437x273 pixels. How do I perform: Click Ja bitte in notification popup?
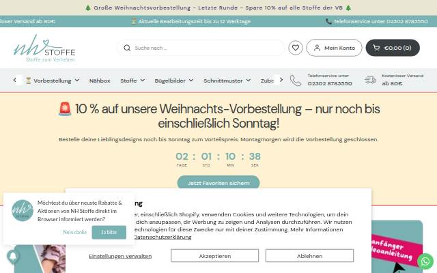tap(109, 232)
